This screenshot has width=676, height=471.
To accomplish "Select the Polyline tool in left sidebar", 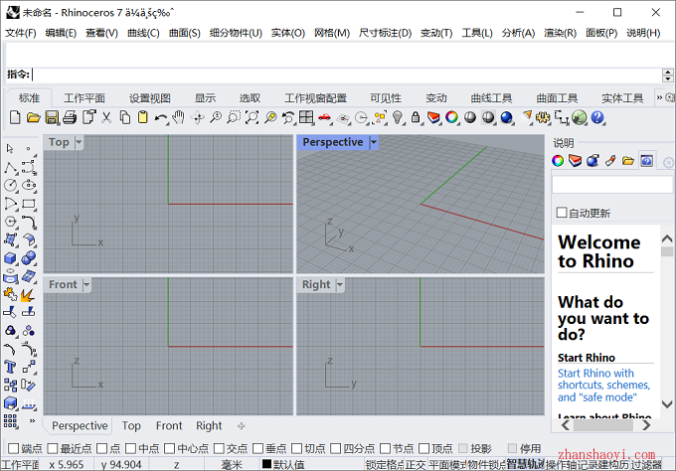I will pos(11,167).
